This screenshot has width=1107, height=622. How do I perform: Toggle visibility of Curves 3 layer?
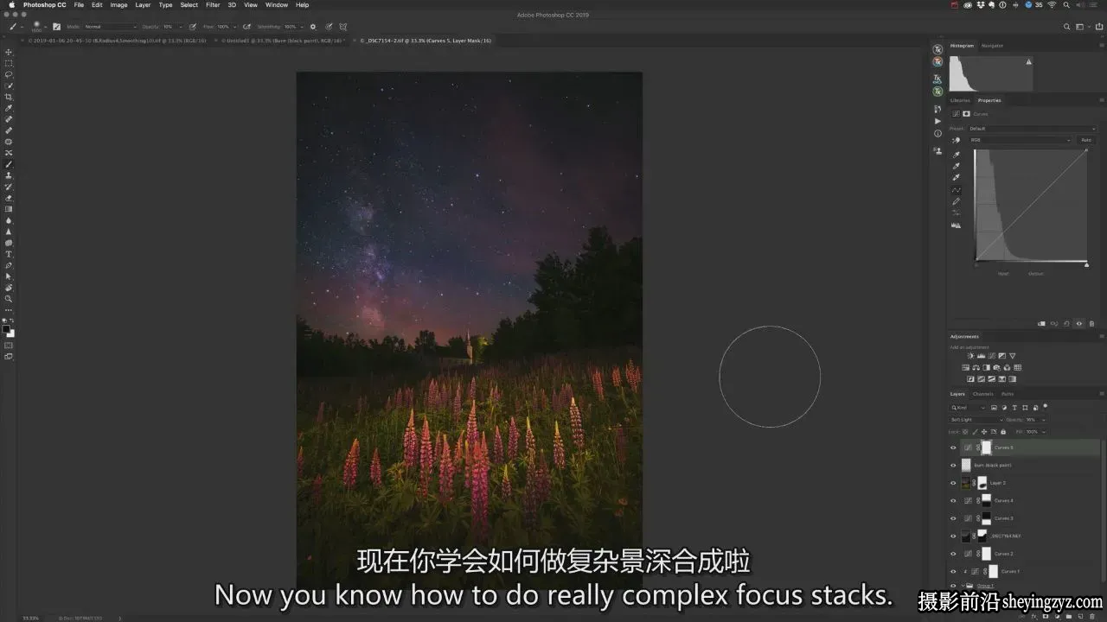[954, 518]
